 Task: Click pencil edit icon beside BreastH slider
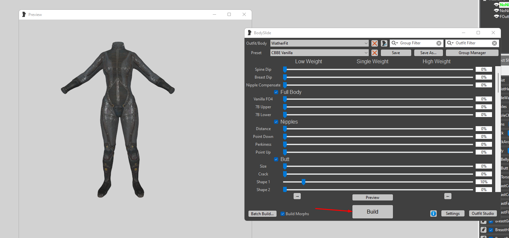pos(484,230)
